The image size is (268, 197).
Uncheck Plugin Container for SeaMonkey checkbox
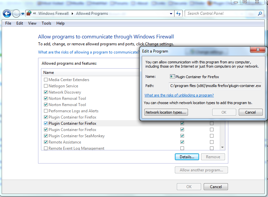(x=46, y=136)
